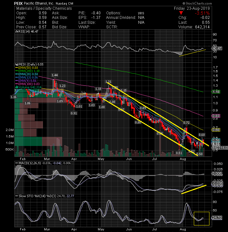The image size is (228, 232).
Task: Click the 1.31 May high price callout
Action: pos(108,82)
